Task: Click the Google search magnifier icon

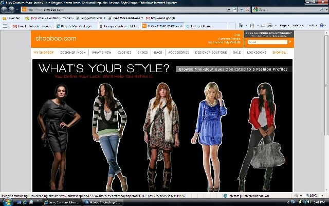Action: coord(321,9)
